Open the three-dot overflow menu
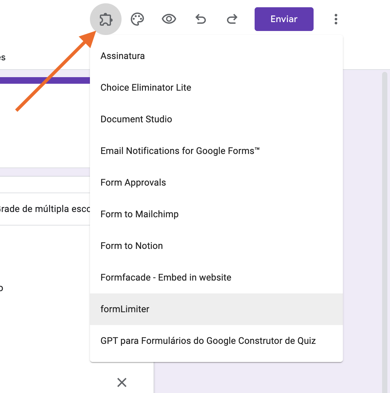 click(336, 19)
